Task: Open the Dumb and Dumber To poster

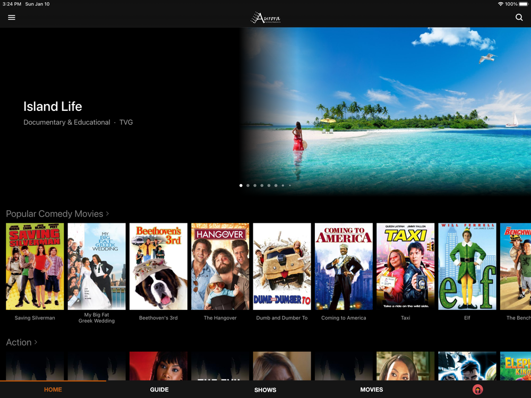Action: (282, 266)
